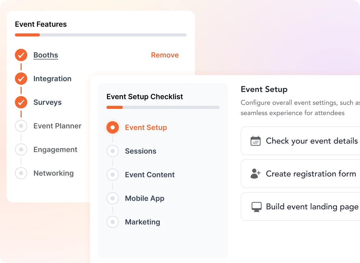Click the orange Event Setup step indicator
This screenshot has width=360, height=263.
click(112, 127)
